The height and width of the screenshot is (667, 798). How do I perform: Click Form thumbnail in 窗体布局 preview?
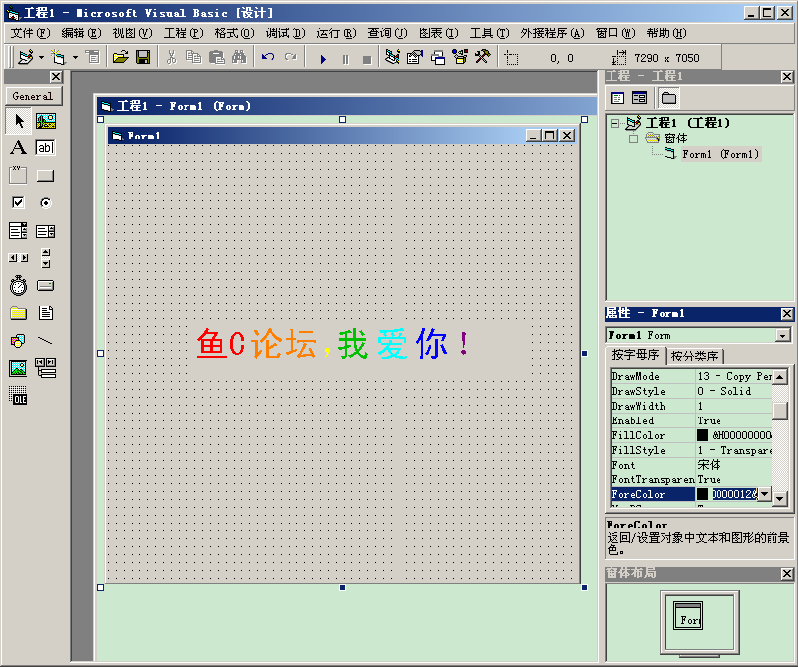tap(688, 616)
